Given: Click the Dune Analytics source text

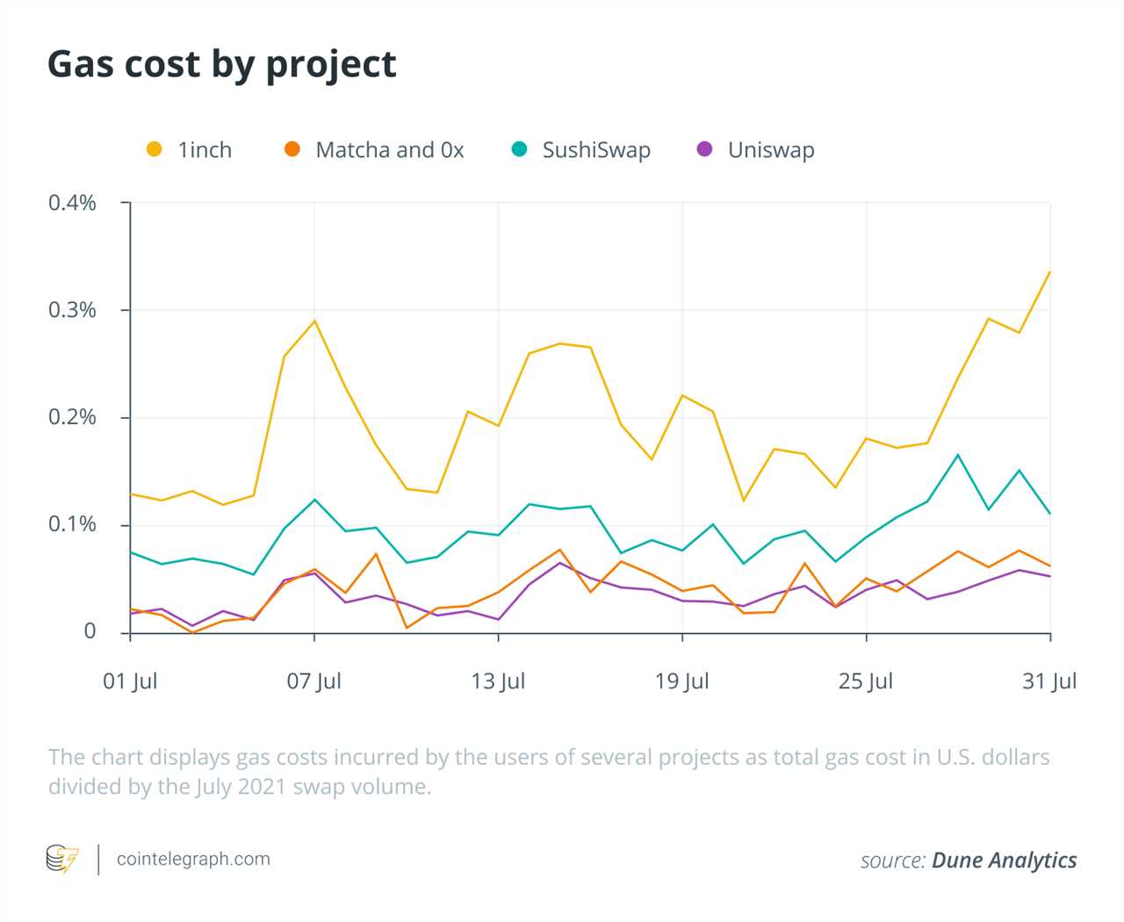Looking at the screenshot, I should pos(1004,861).
